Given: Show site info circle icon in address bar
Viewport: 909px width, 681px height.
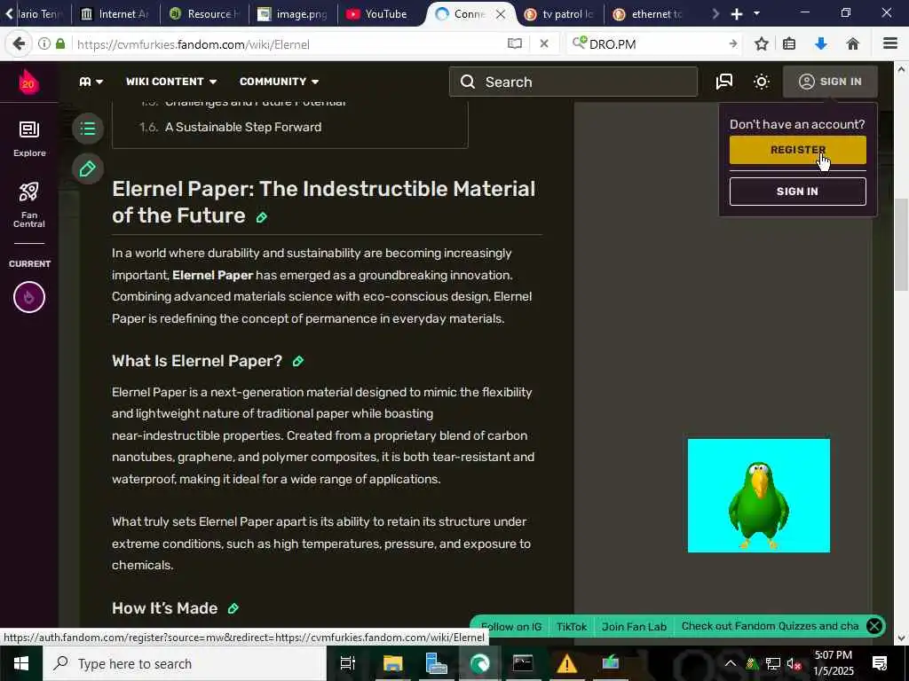Looking at the screenshot, I should coord(44,44).
